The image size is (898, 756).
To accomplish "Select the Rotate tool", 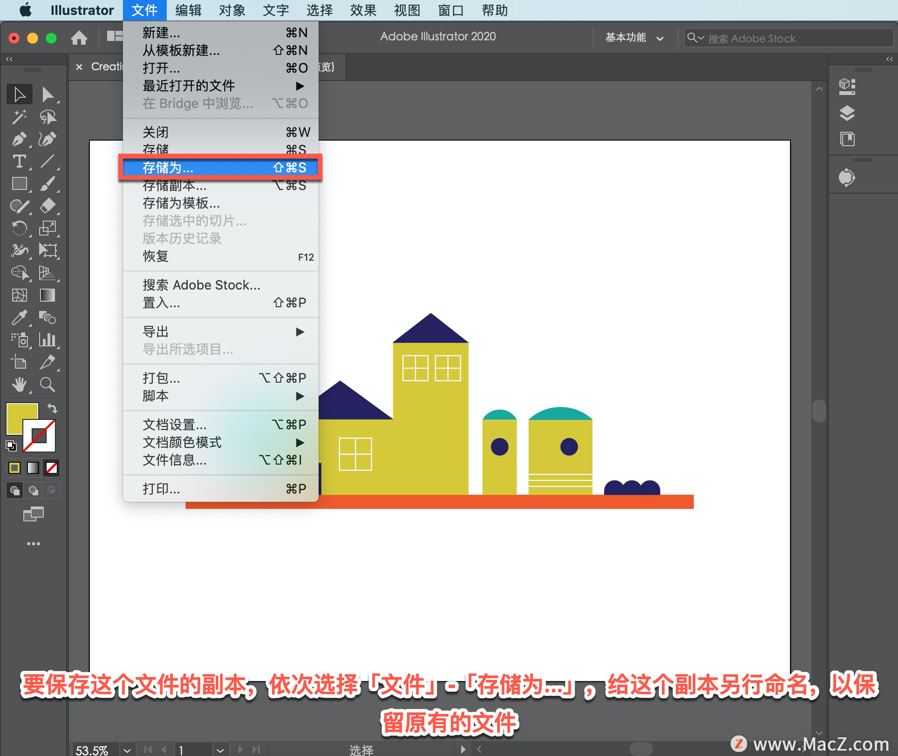I will pos(20,228).
